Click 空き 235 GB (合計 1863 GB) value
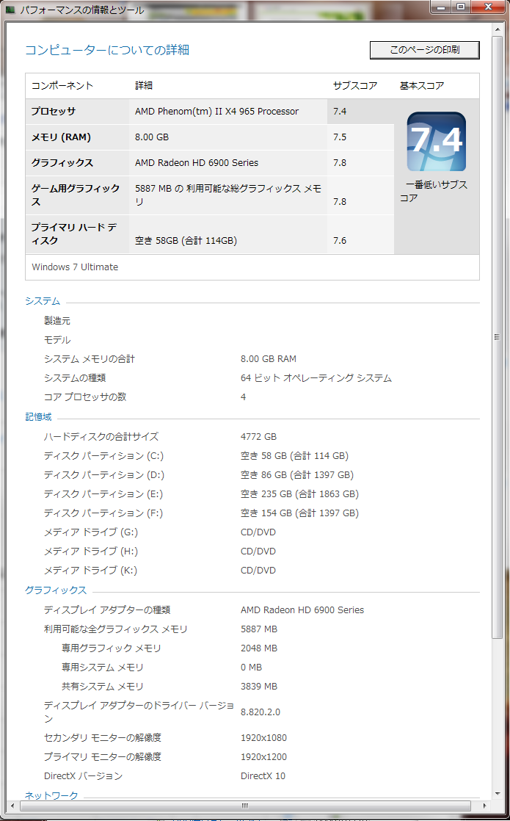 (x=299, y=494)
